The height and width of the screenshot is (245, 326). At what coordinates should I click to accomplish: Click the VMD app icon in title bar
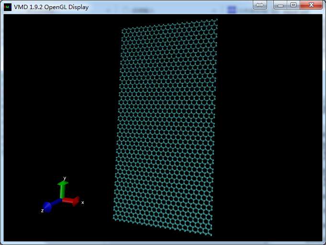click(x=8, y=7)
